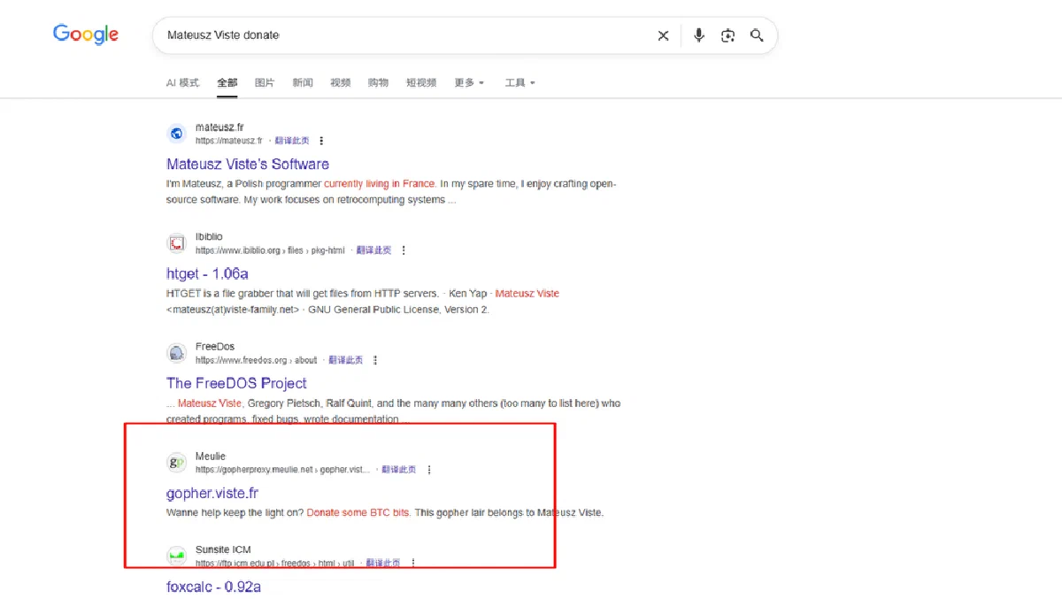Open more options for ibiblio result
Image resolution: width=1062 pixels, height=599 pixels.
pos(404,250)
